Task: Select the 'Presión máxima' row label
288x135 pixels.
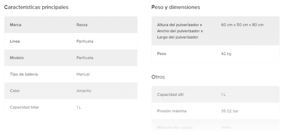Action: coord(172,111)
